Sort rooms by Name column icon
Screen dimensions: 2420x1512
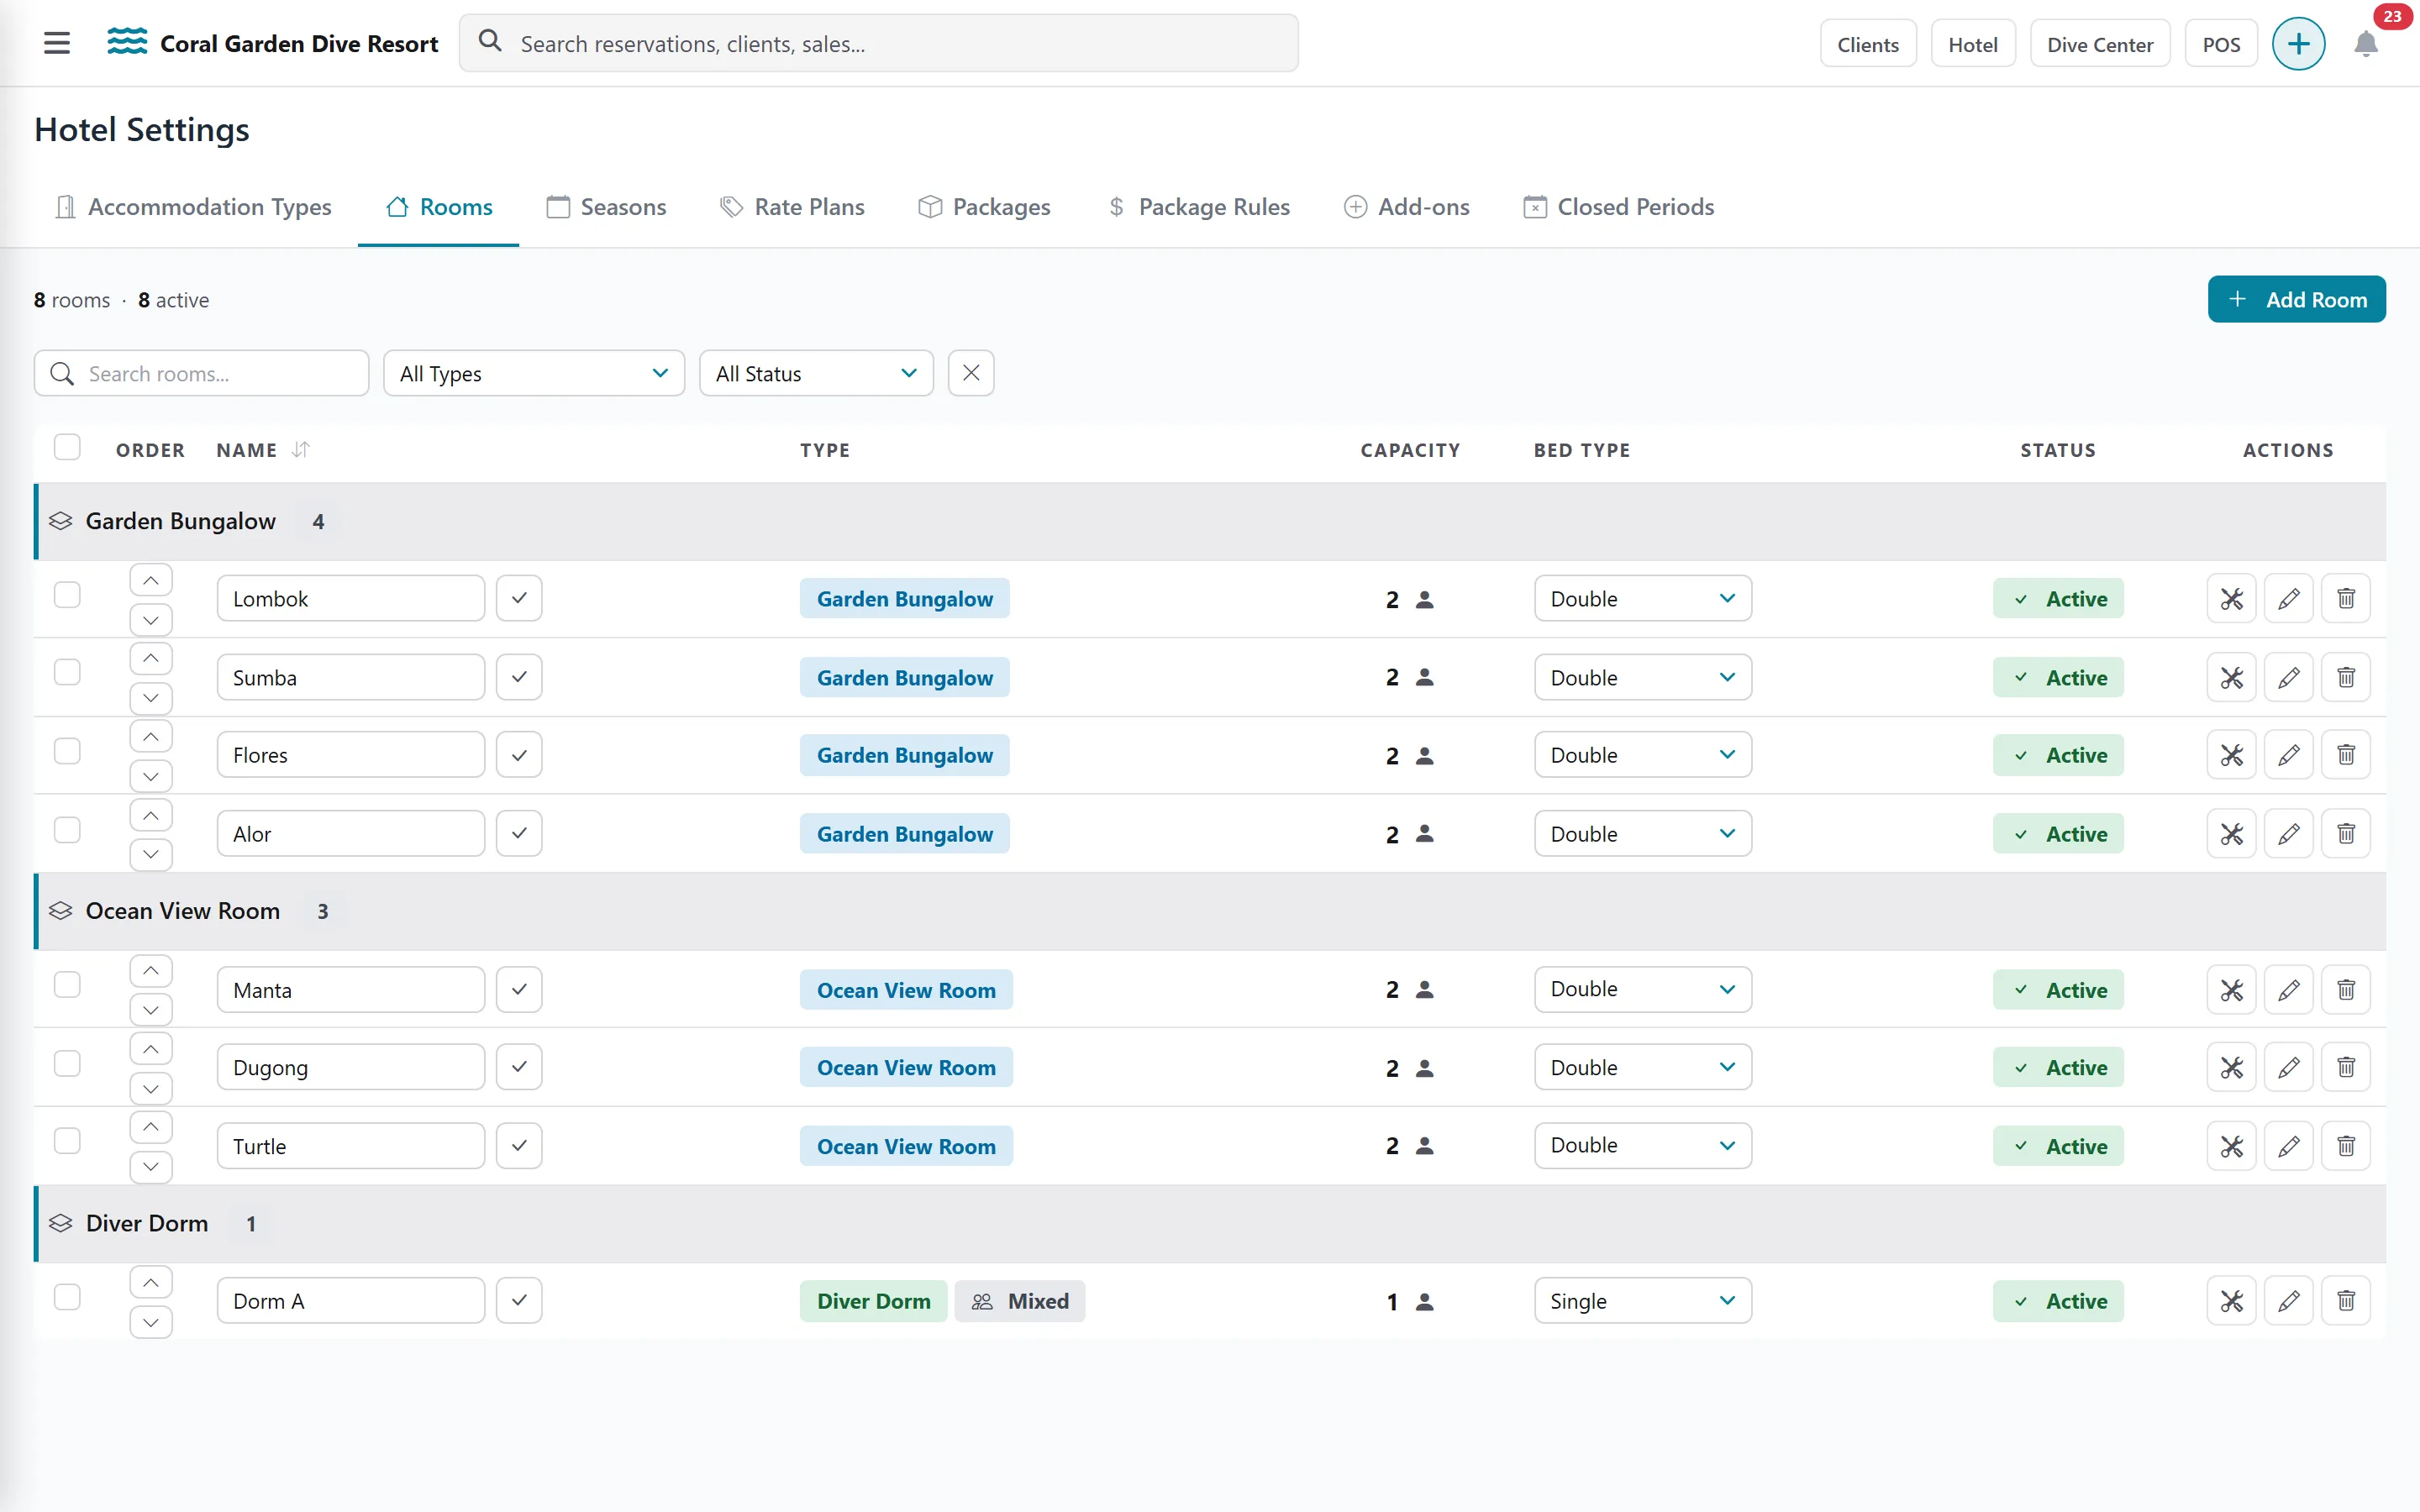pos(300,450)
